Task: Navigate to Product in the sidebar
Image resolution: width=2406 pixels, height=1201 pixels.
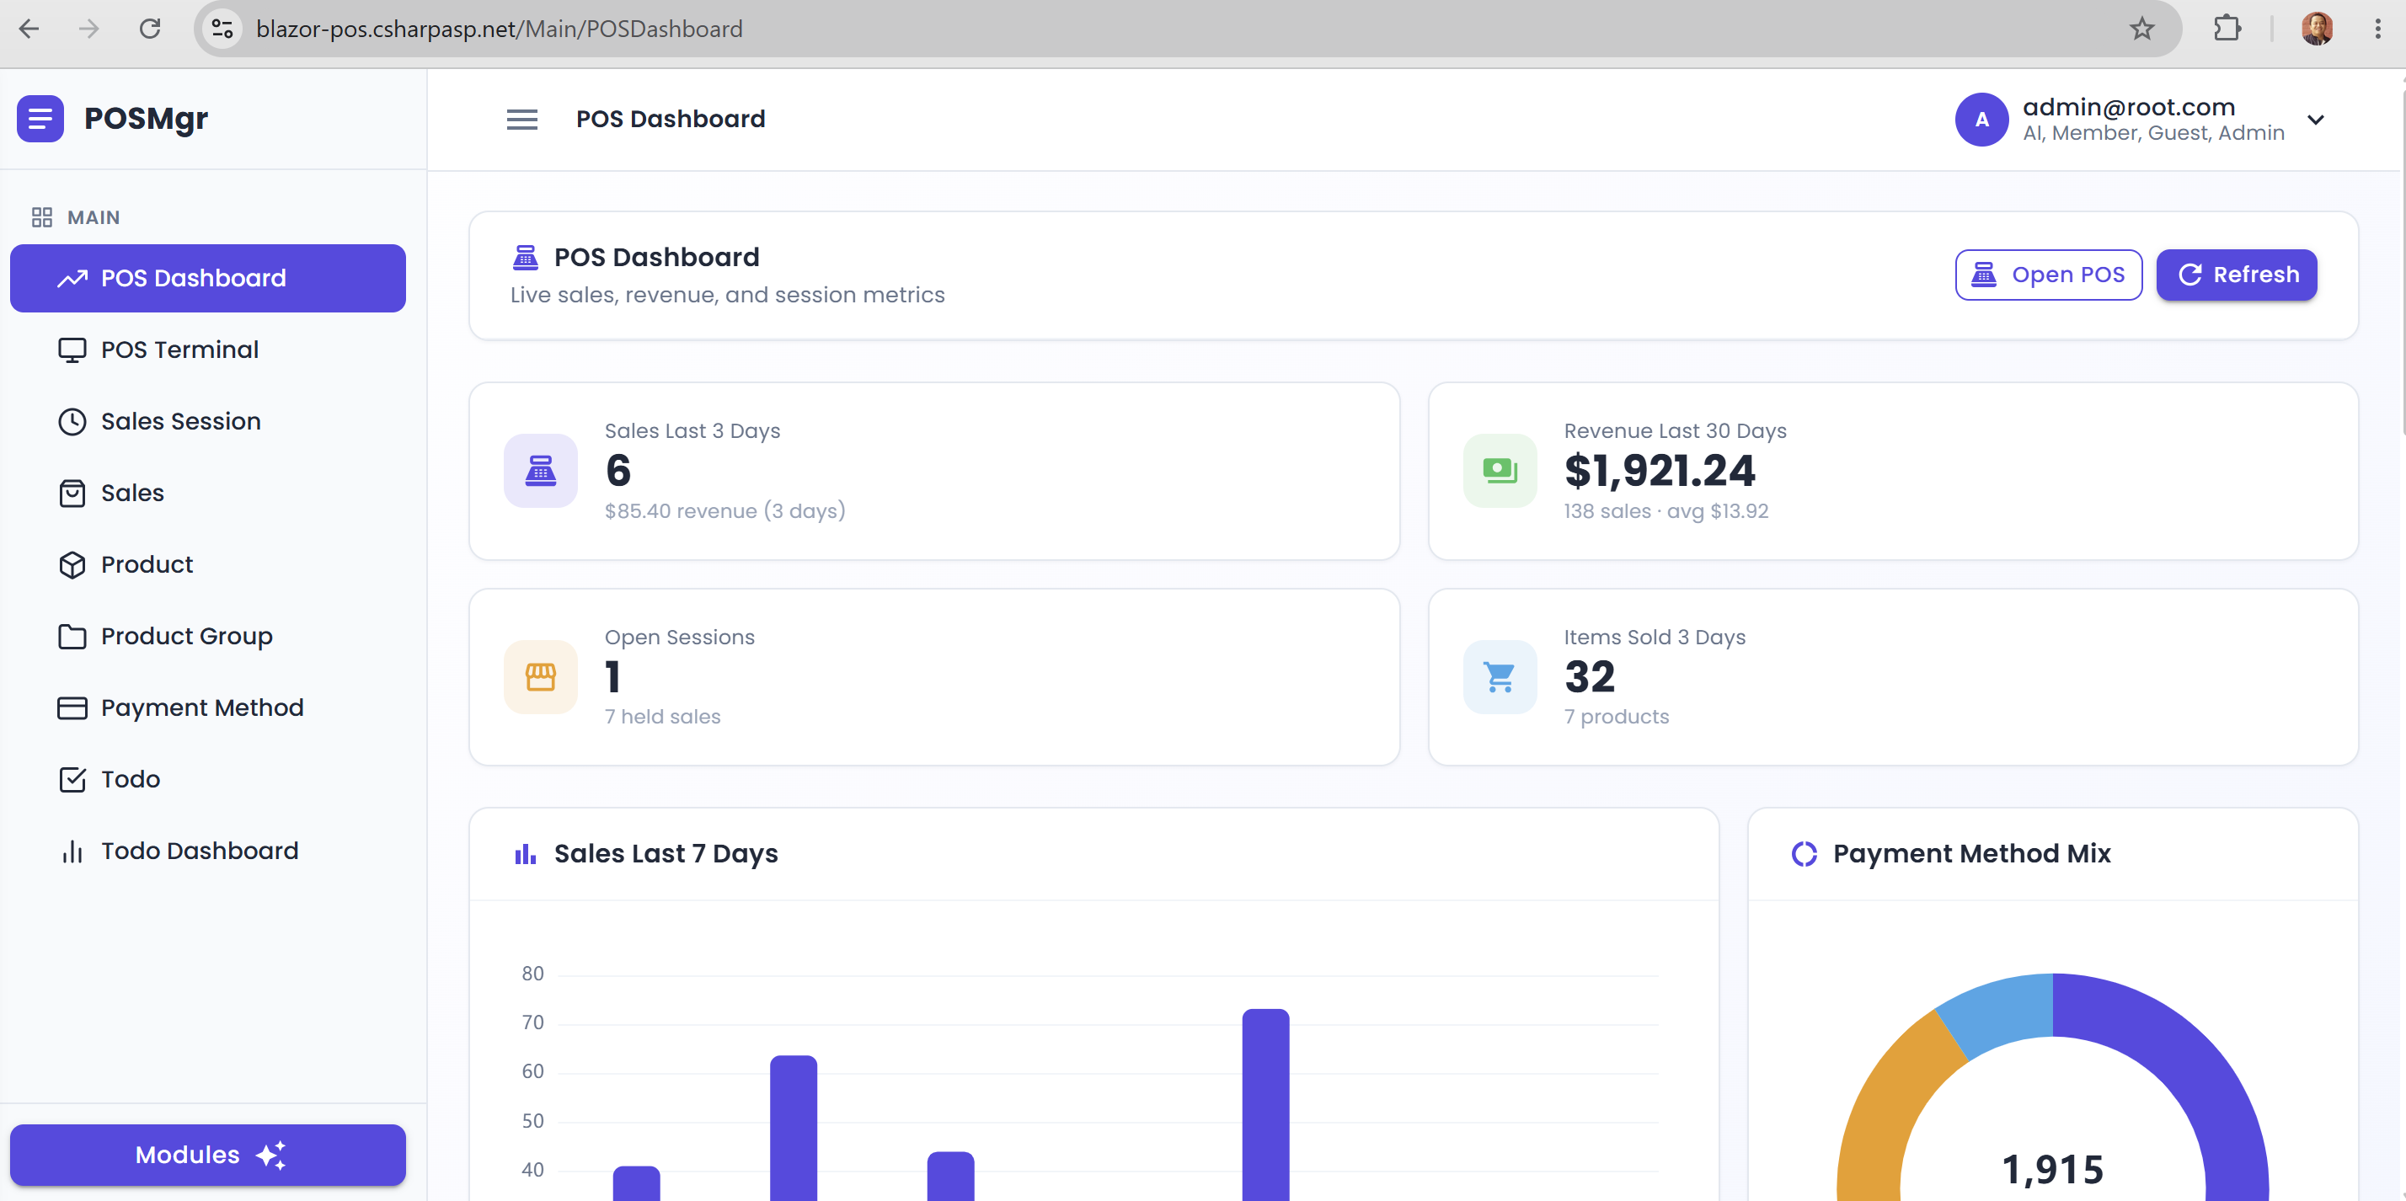Action: click(207, 565)
